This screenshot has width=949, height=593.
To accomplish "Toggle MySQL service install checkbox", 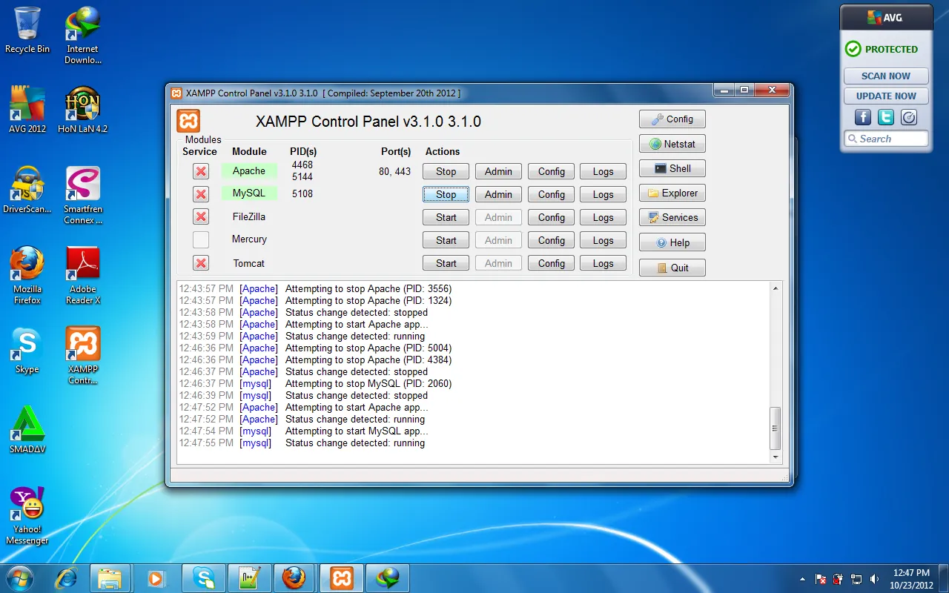I will (x=200, y=194).
